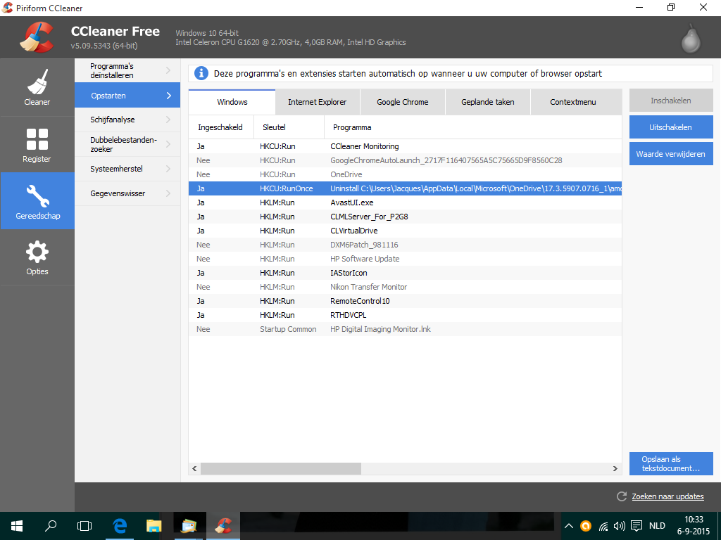
Task: Open Task View on taskbar
Action: coord(84,525)
